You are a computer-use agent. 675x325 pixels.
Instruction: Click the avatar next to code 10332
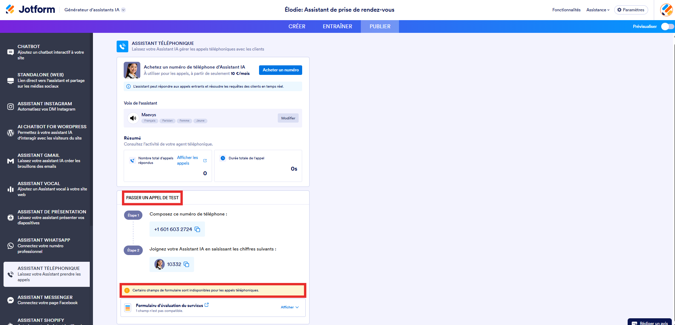click(x=160, y=264)
